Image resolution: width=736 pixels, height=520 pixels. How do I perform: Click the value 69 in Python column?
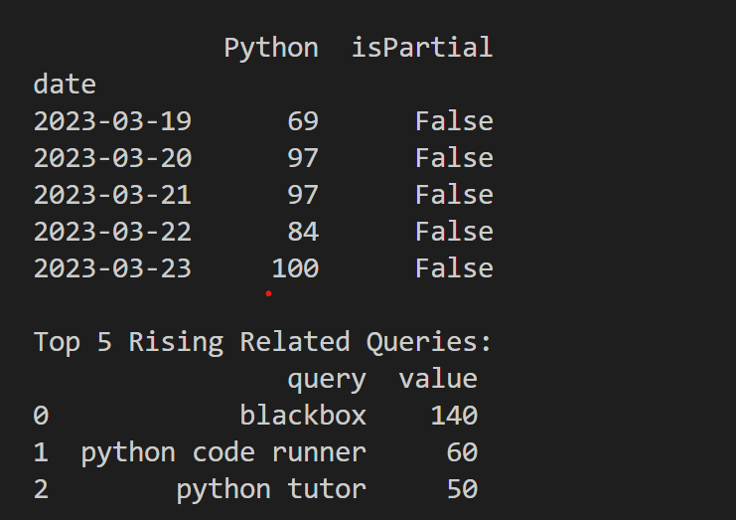(x=303, y=121)
